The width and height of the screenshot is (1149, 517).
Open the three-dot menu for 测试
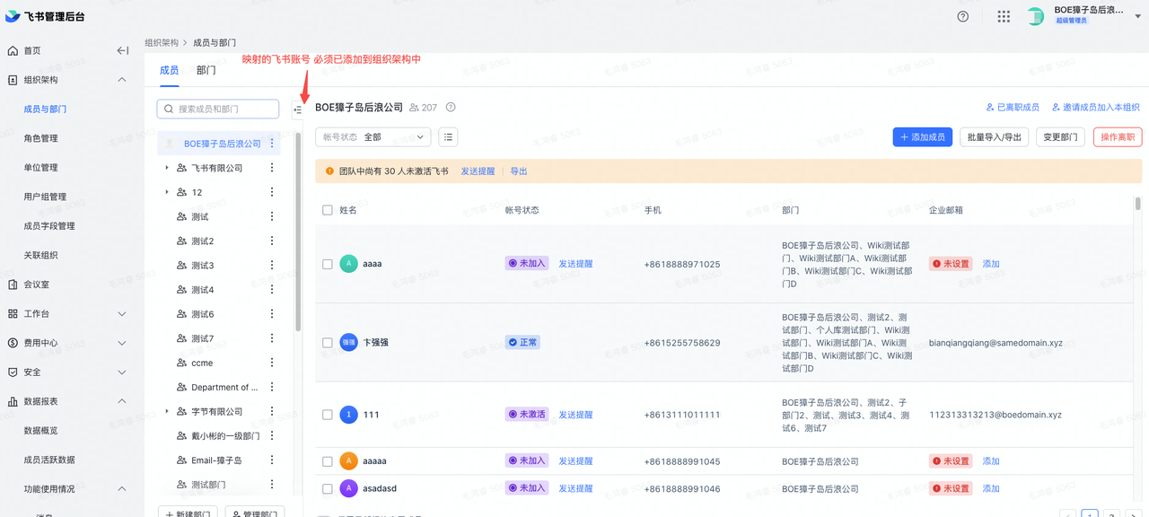click(x=272, y=216)
